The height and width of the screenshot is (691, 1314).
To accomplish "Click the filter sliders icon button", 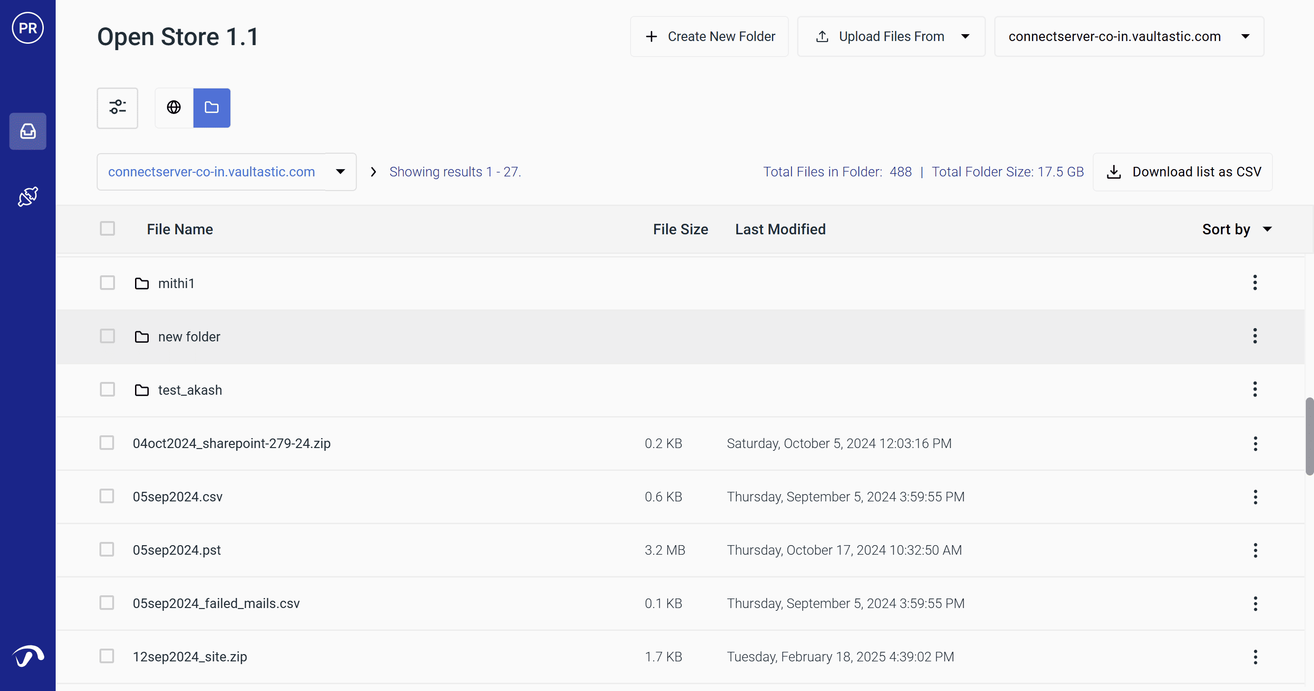I will (117, 108).
